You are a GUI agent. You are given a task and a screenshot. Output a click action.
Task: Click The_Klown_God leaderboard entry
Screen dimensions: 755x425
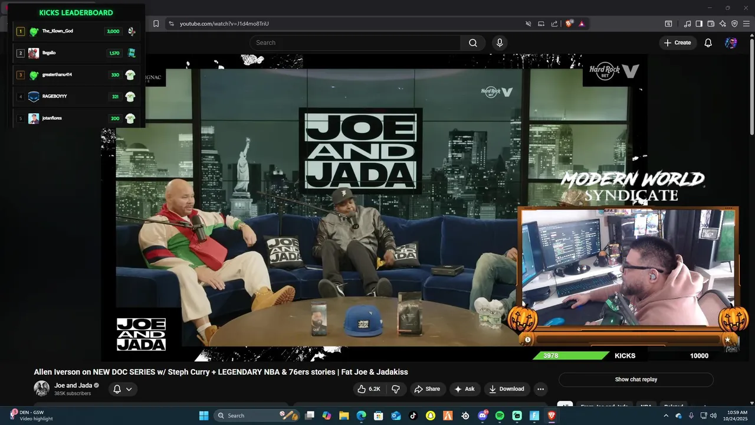click(x=77, y=31)
